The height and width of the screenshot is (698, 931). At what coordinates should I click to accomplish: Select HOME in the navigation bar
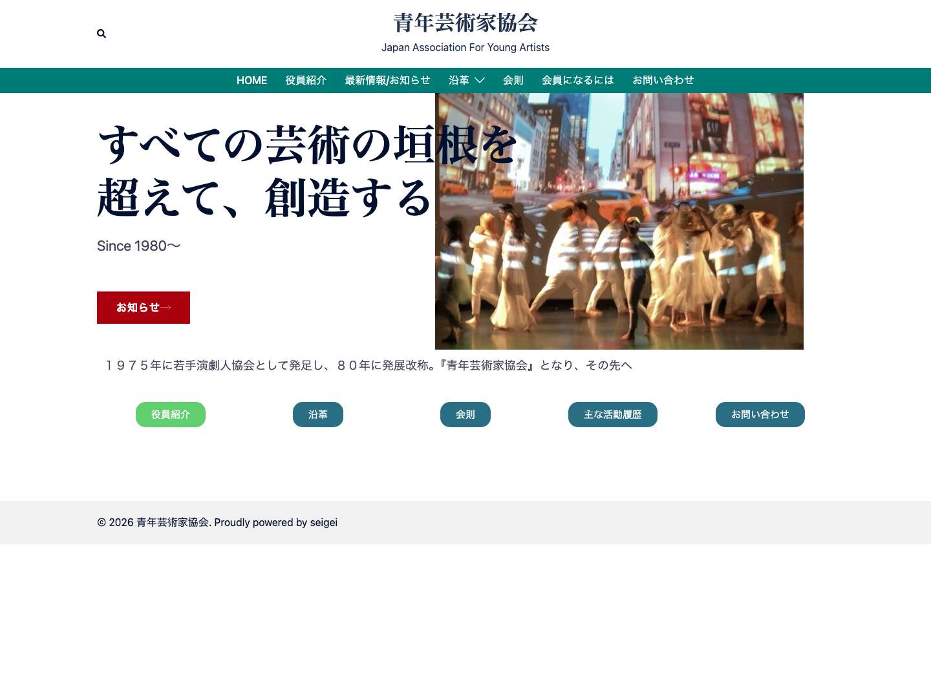point(251,80)
